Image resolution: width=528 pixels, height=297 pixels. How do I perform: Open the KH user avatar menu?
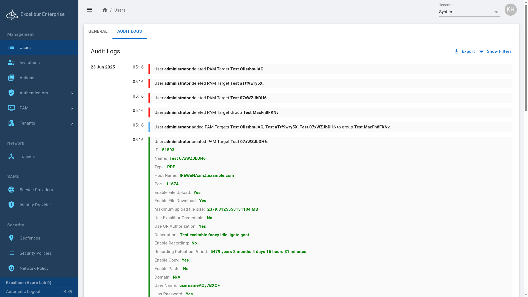[510, 10]
